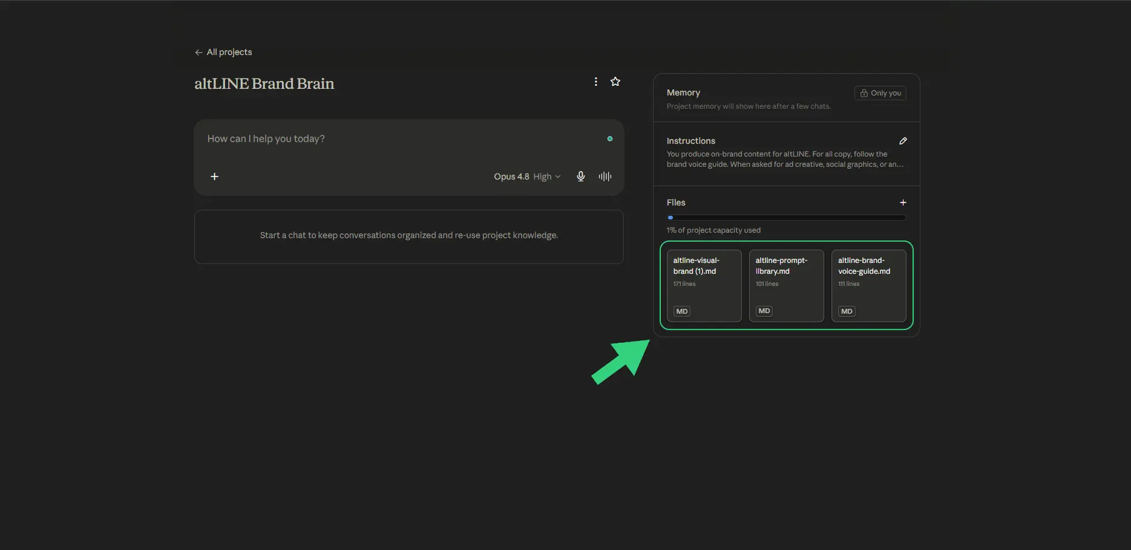Click the Memory section heading
Screen dimensions: 1131x550
click(683, 92)
